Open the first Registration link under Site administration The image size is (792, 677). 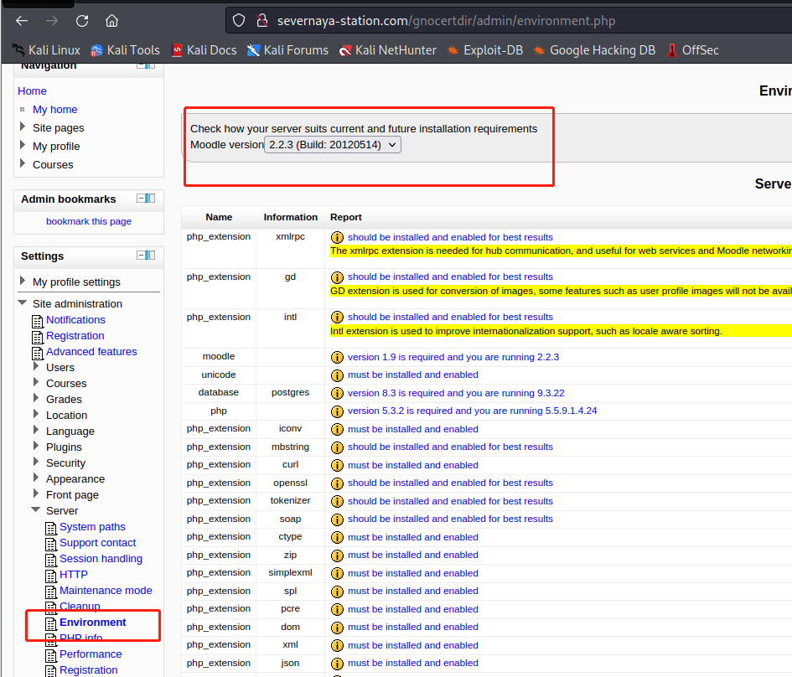(75, 336)
